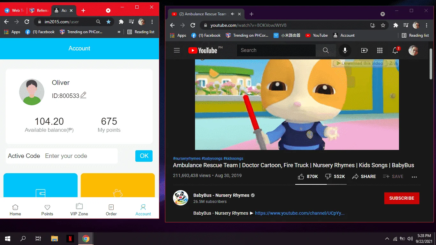
Task: Open Task View on the taskbar
Action: click(38, 239)
